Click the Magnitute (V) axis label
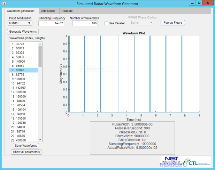Image resolution: width=215 pixels, height=170 pixels. 61,74
